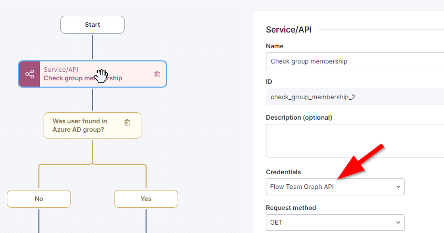444x233 pixels.
Task: Select the Start node
Action: point(92,25)
